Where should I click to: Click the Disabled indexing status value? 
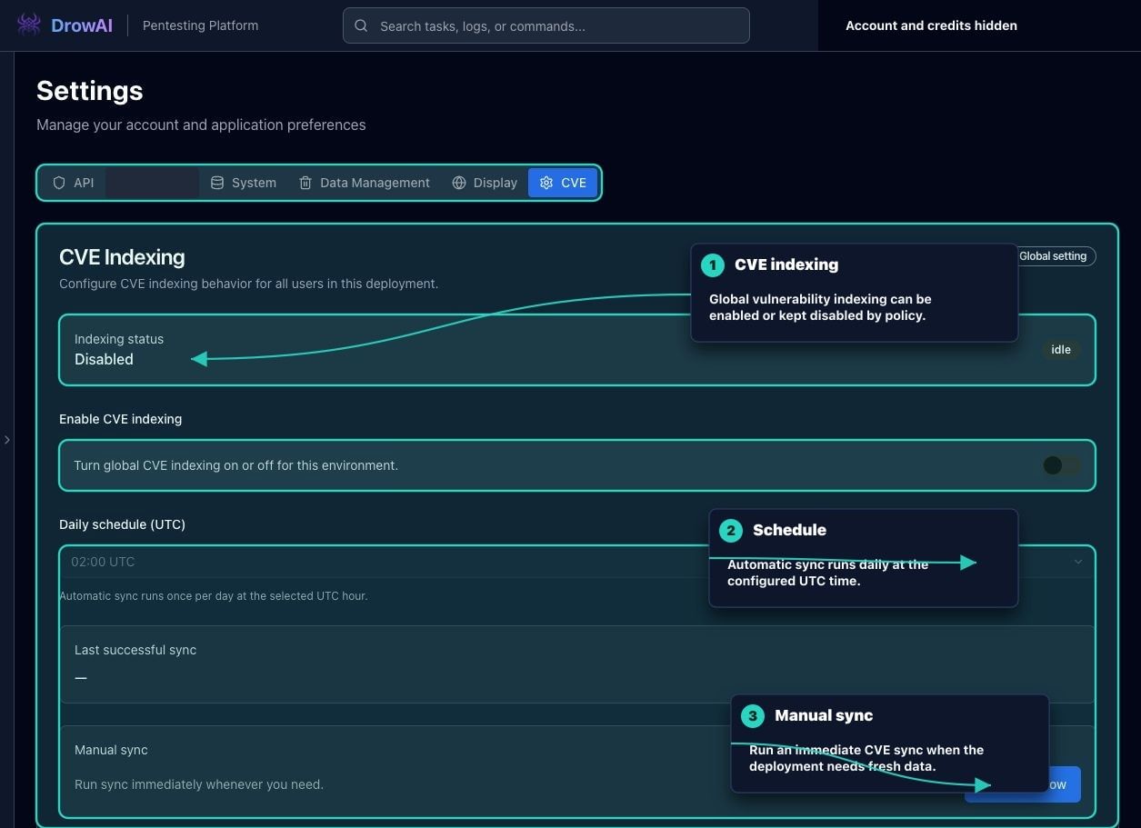pyautogui.click(x=104, y=359)
